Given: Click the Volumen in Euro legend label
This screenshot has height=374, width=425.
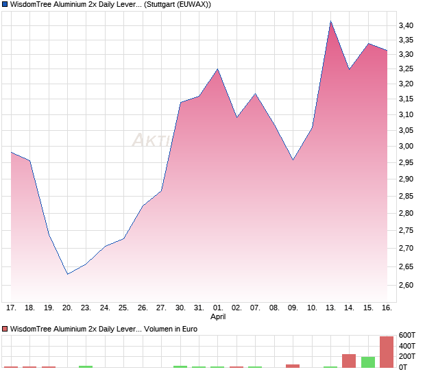Looking at the screenshot, I should [x=171, y=329].
